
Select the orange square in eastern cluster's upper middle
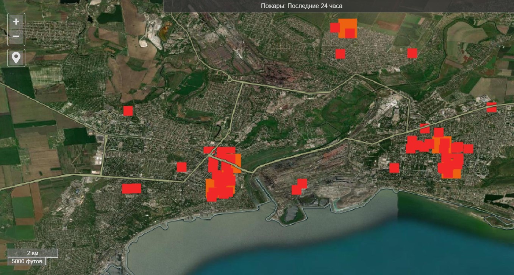[442, 145]
